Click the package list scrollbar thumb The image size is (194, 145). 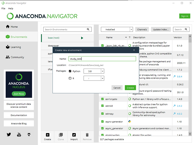(x=190, y=40)
